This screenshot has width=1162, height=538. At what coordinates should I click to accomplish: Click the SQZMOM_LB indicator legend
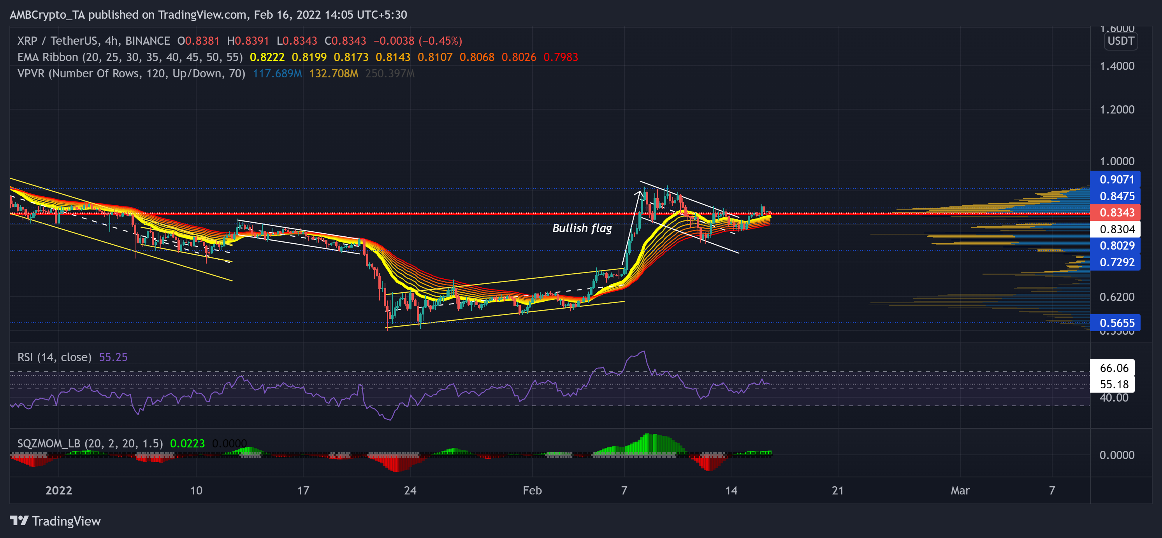point(90,444)
